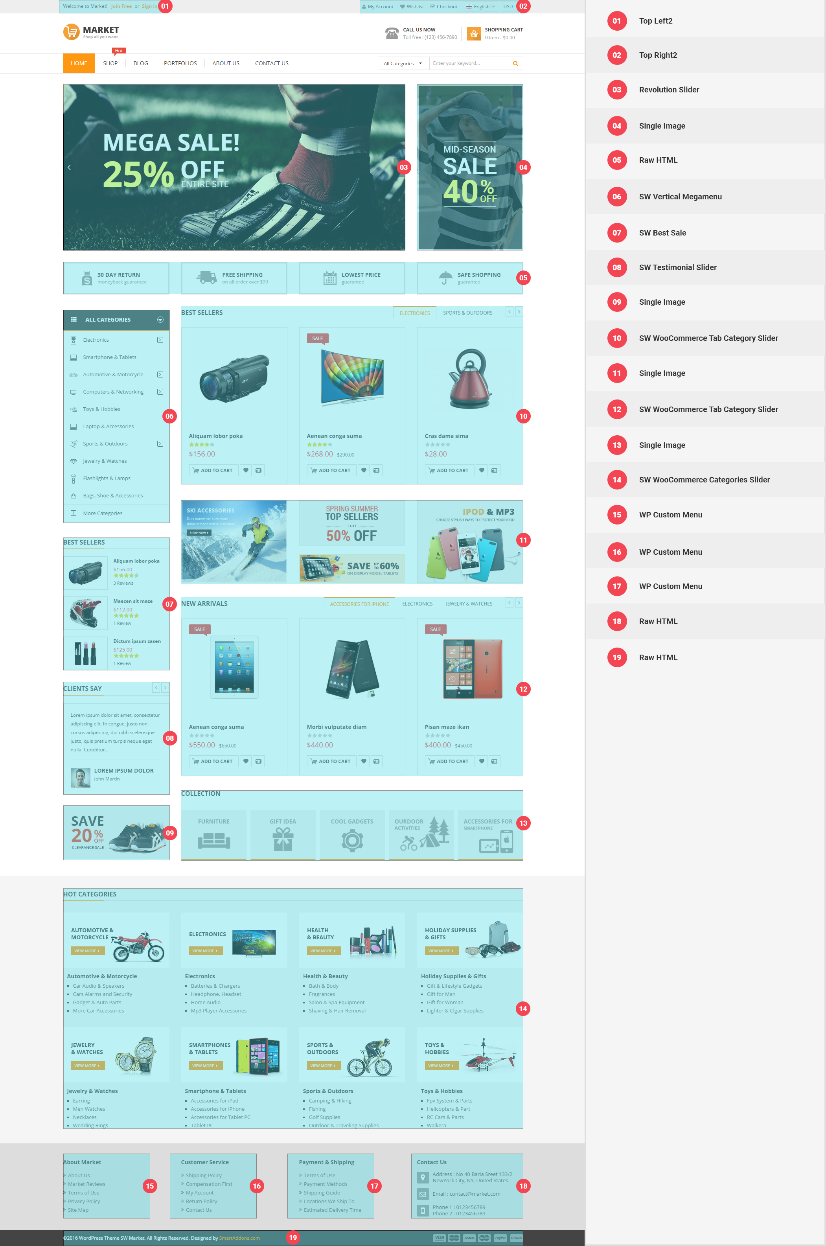The image size is (826, 1246).
Task: Click the search magnifier icon
Action: (515, 64)
